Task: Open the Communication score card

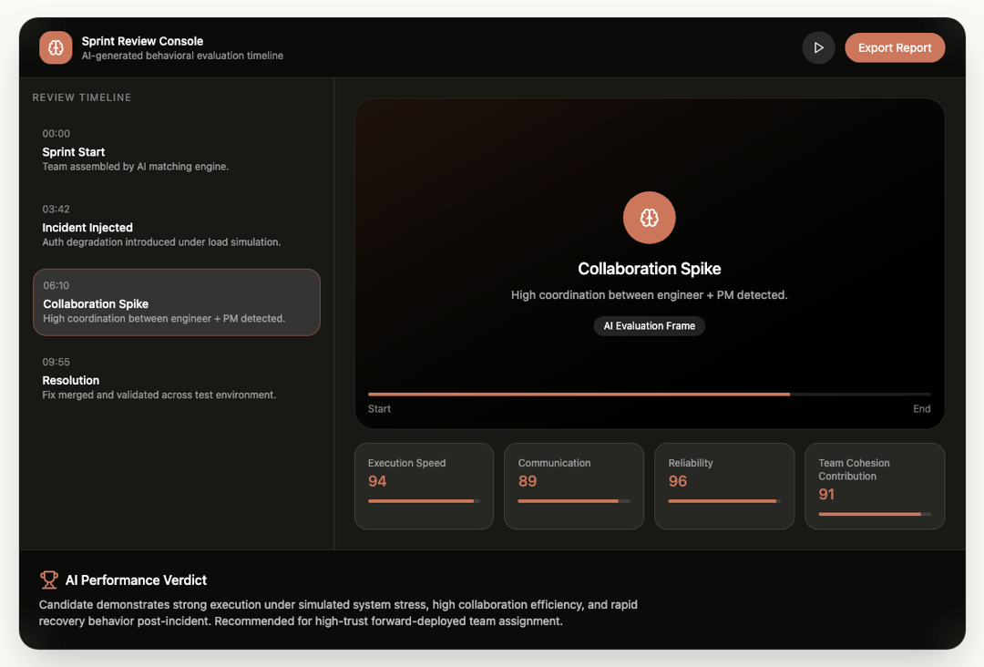Action: 574,487
